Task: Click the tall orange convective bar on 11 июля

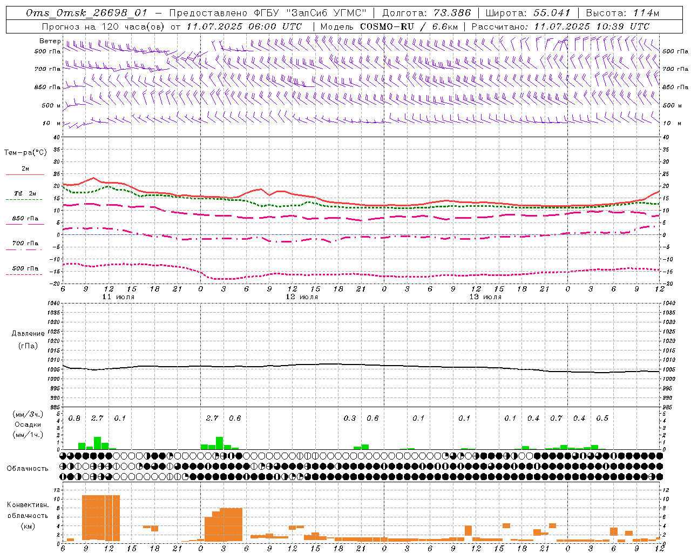Action: point(101,517)
